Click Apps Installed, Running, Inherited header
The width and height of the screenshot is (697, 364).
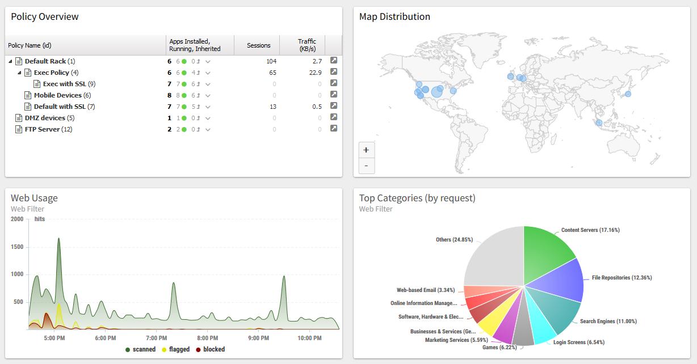pos(200,45)
